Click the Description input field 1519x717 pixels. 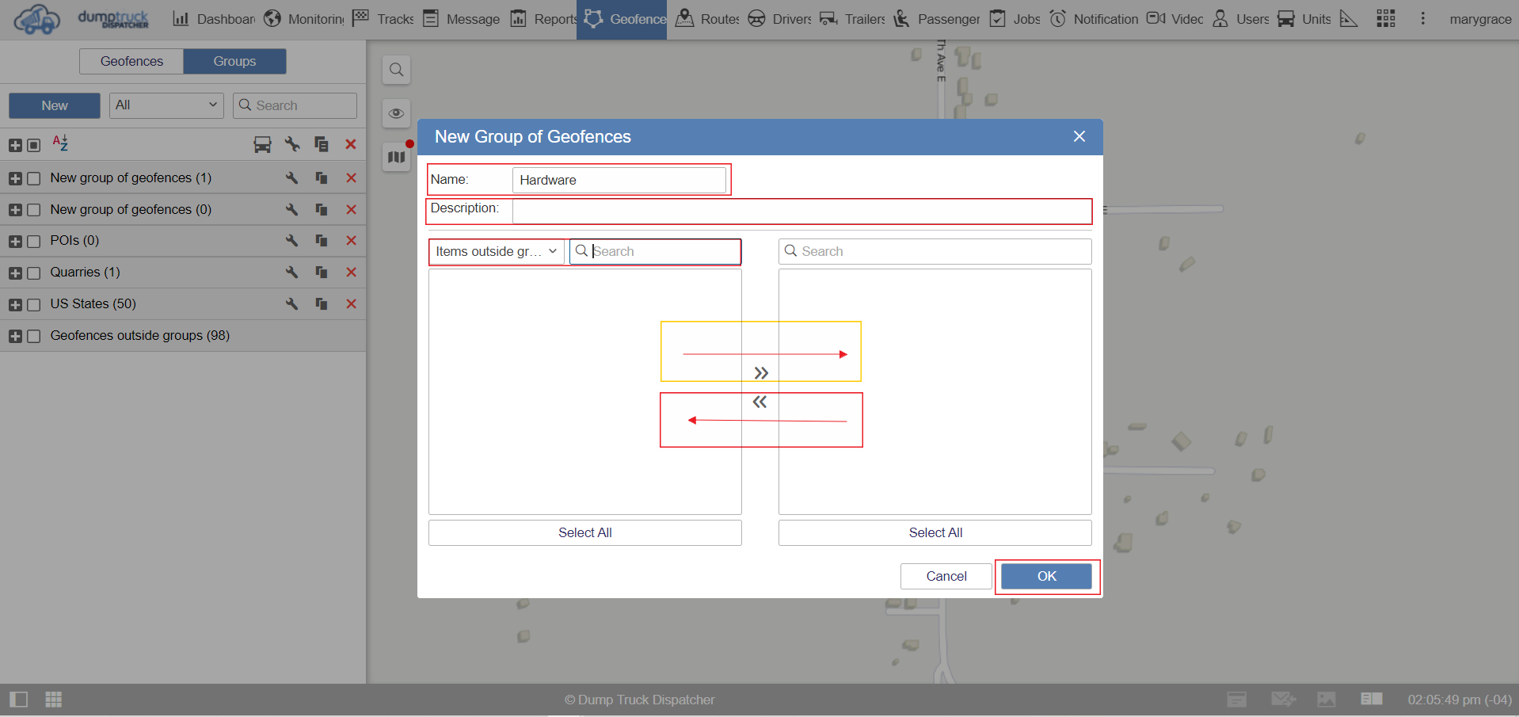click(x=801, y=212)
